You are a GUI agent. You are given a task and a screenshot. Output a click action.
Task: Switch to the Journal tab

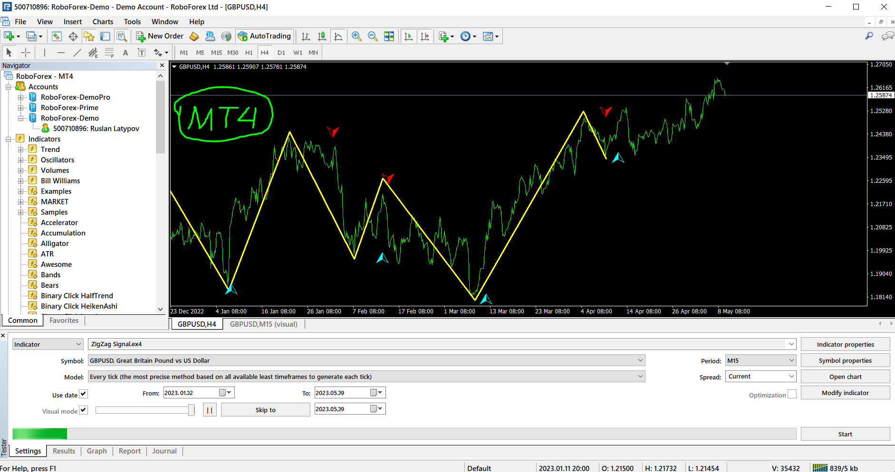click(164, 451)
